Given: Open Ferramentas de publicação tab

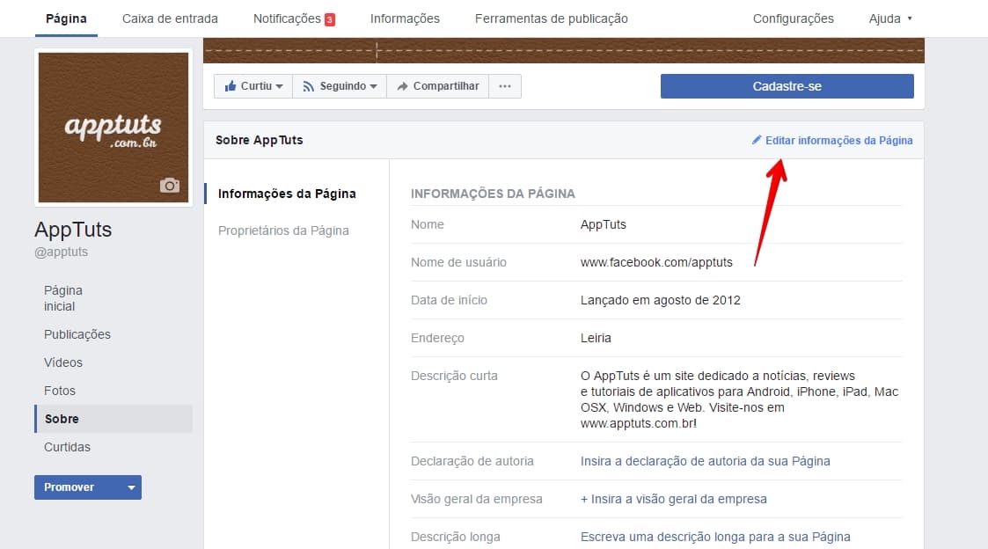Looking at the screenshot, I should click(x=552, y=18).
